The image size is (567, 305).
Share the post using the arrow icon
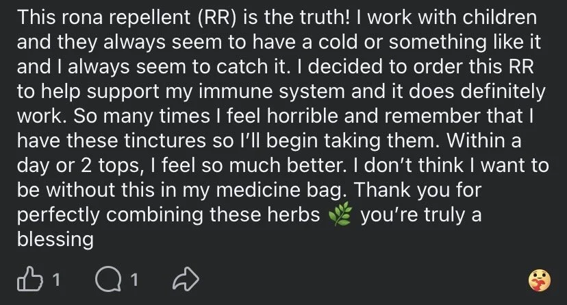click(186, 280)
